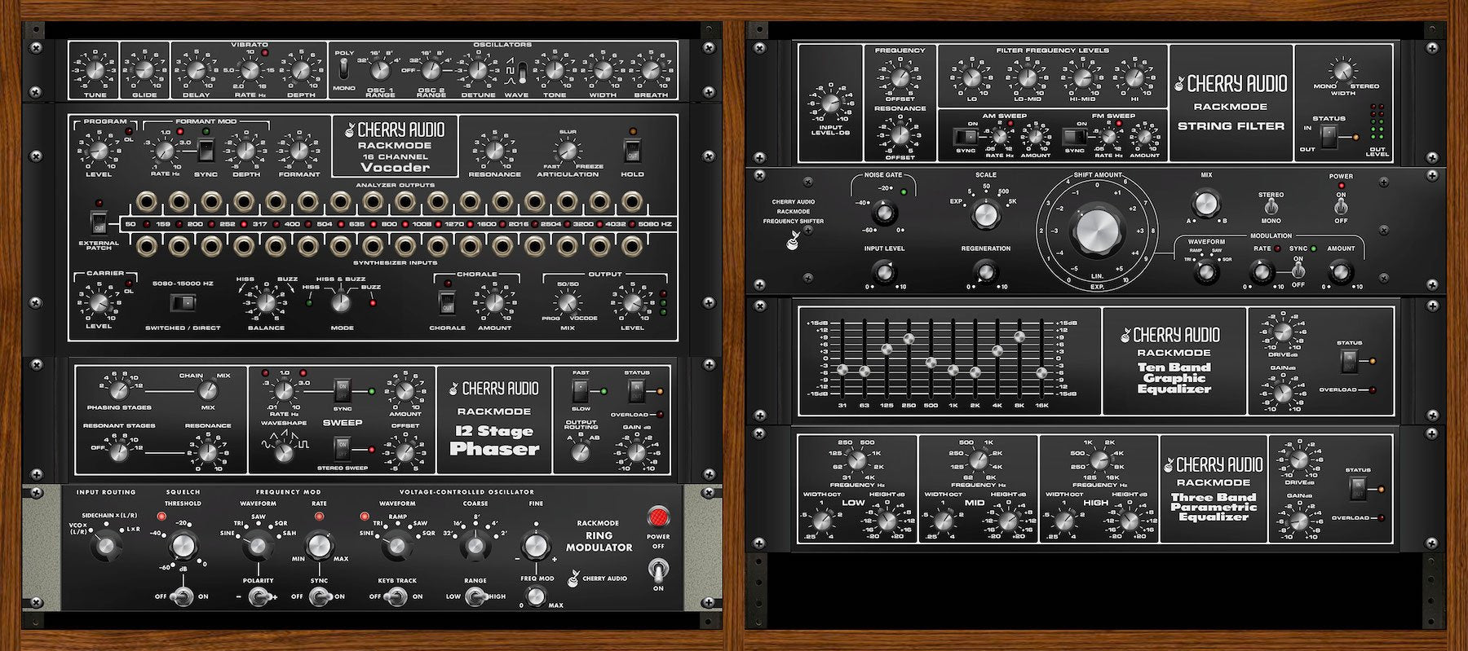Screen dimensions: 1468x651
Task: Click the Breath knob in the Oscillators section
Action: pos(651,71)
